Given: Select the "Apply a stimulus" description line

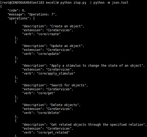Looking at the screenshot, I should (83, 66).
